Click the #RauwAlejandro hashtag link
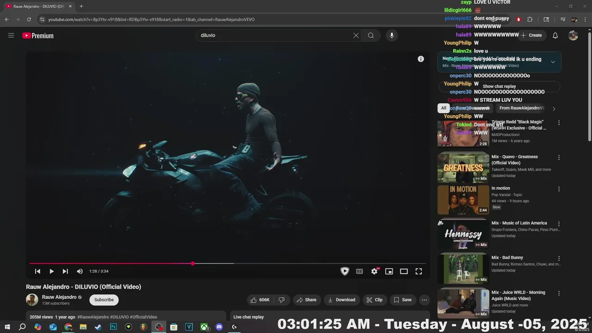This screenshot has height=333, width=592. click(93, 317)
